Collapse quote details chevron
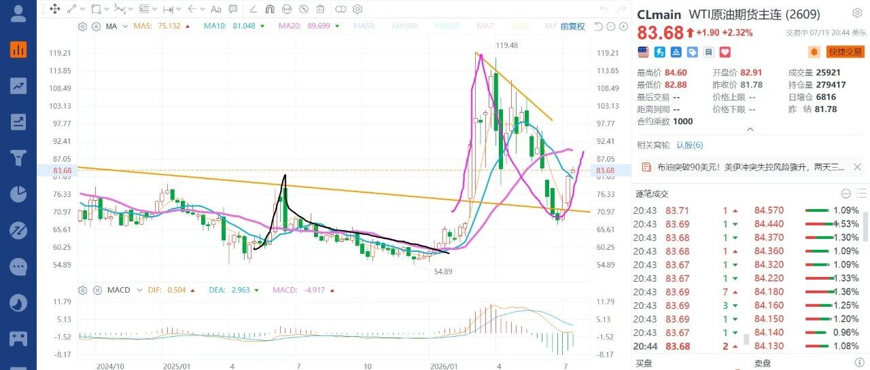This screenshot has width=870, height=370. tap(750, 129)
